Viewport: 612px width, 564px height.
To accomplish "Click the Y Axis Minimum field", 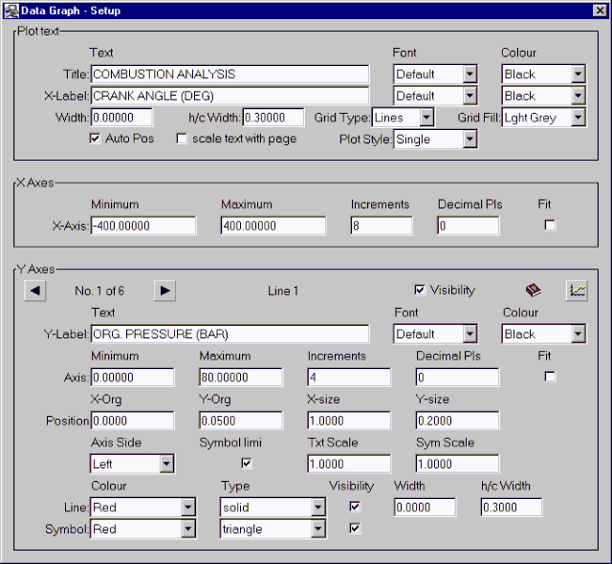I will 132,377.
